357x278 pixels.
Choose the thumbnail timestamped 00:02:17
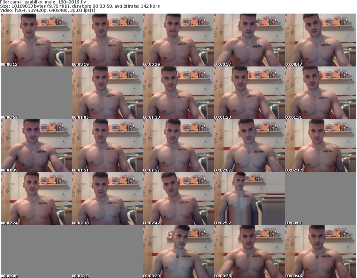click(x=321, y=146)
